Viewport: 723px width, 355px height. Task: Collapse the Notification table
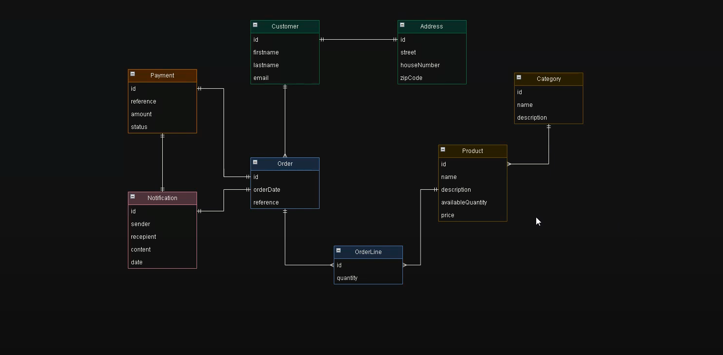pyautogui.click(x=132, y=197)
